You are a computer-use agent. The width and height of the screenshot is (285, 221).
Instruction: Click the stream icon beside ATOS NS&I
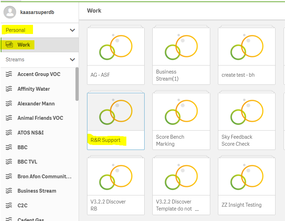tap(9, 133)
